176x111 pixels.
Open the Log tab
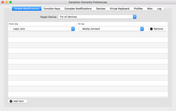coord(159,9)
